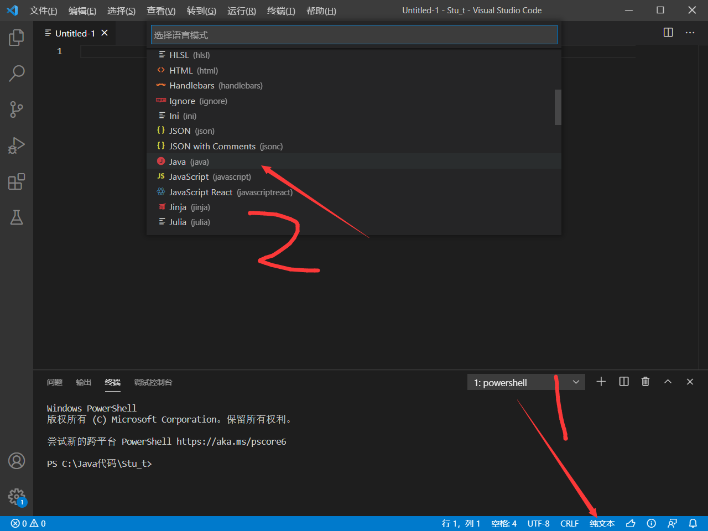
Task: Select Jinja language mode
Action: click(x=354, y=207)
